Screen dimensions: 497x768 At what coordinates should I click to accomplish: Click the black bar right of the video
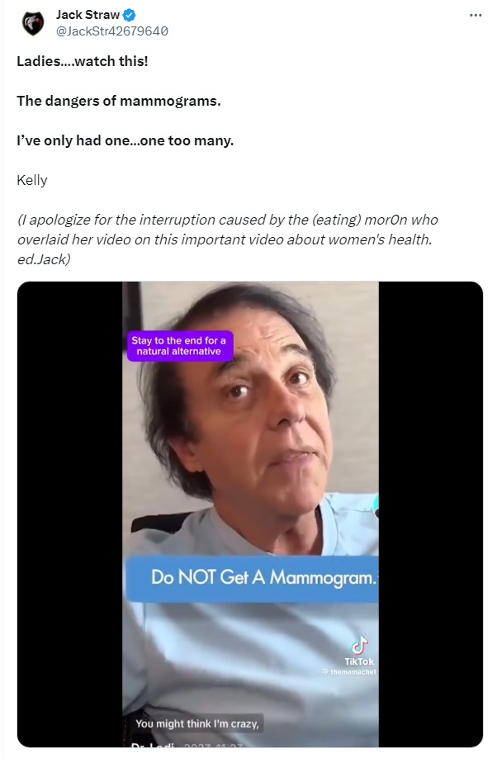click(x=431, y=514)
